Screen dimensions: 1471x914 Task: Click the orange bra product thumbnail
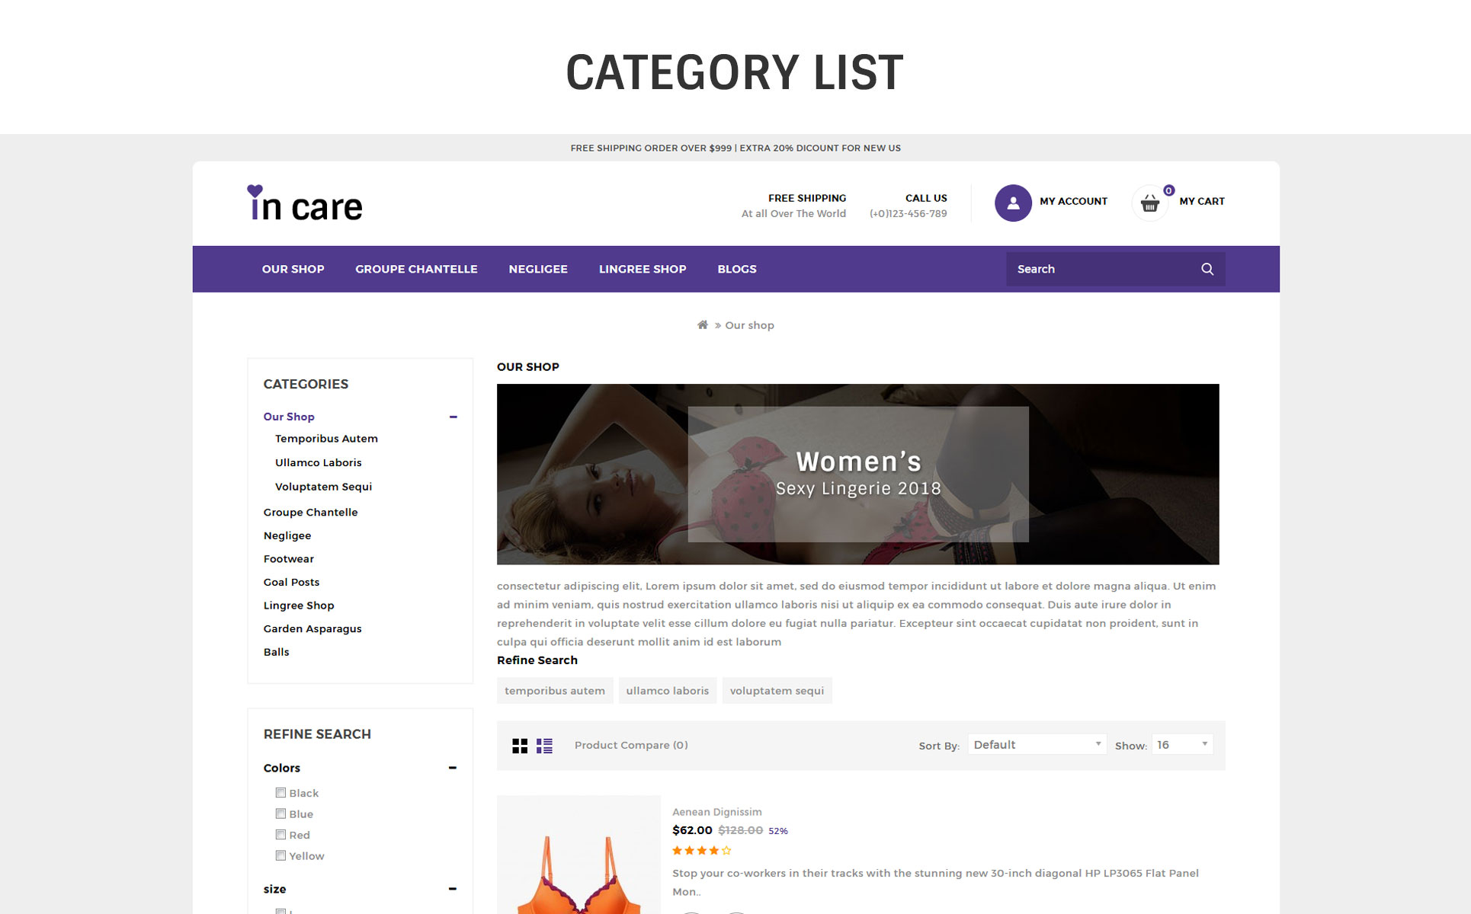coord(578,855)
